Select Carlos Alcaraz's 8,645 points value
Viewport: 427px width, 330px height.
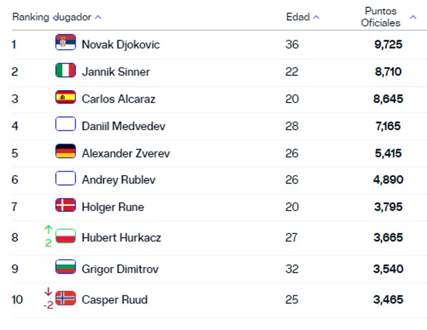(x=388, y=99)
